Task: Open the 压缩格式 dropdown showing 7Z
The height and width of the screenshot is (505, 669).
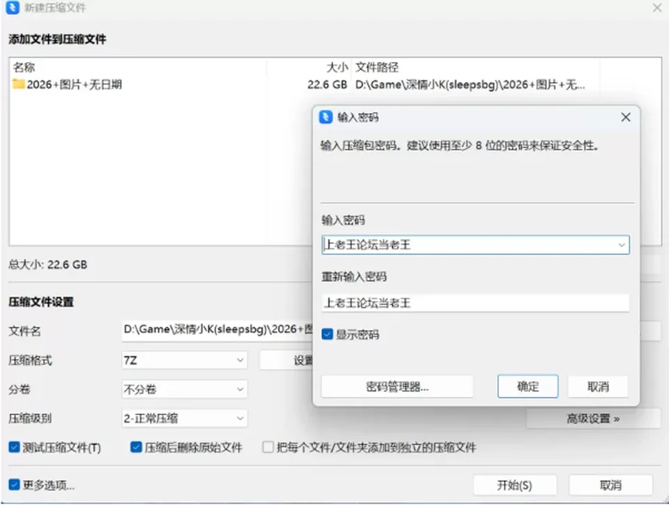Action: (184, 360)
